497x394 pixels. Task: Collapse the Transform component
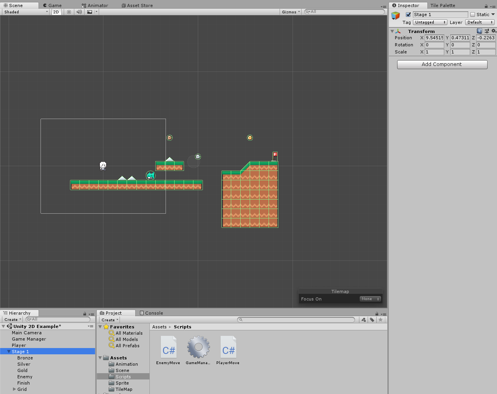[392, 31]
